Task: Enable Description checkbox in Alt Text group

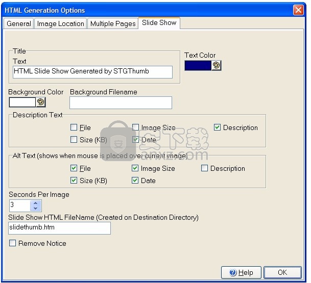Action: pyautogui.click(x=205, y=168)
